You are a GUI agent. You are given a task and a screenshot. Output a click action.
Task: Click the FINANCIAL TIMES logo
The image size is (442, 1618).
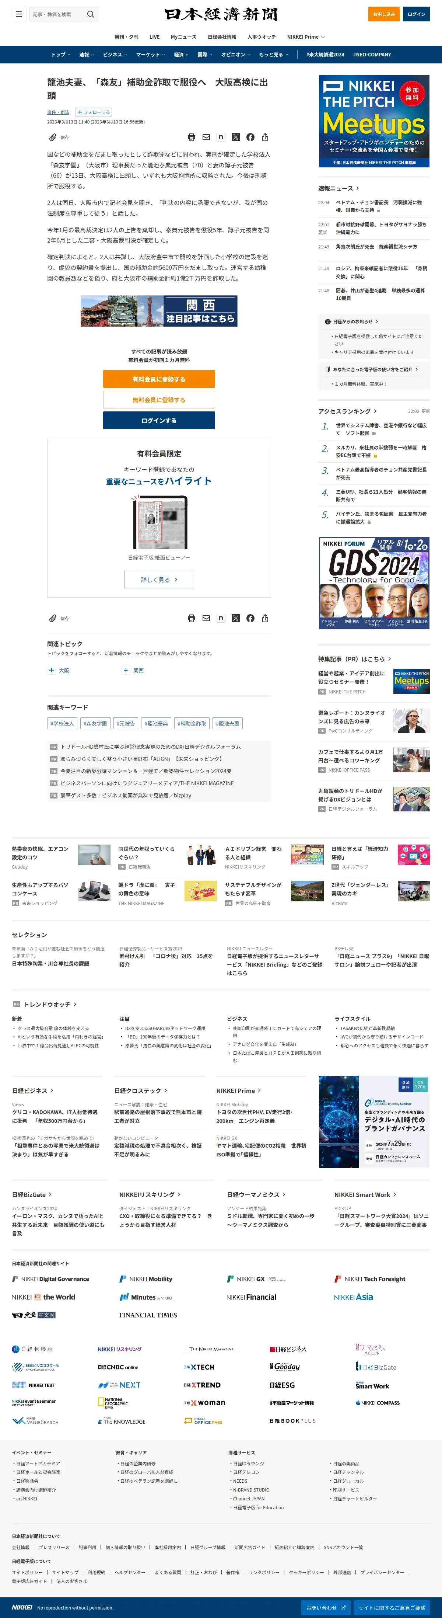point(148,1315)
